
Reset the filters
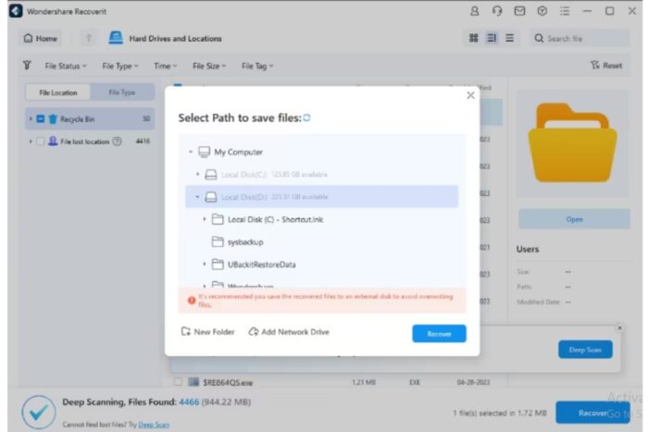(x=606, y=66)
